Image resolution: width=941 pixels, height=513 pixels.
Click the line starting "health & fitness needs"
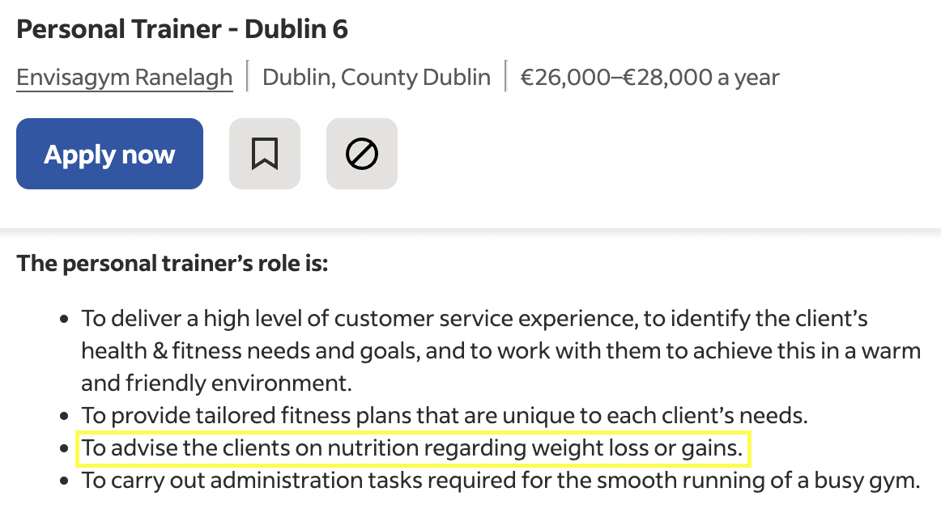click(x=500, y=351)
